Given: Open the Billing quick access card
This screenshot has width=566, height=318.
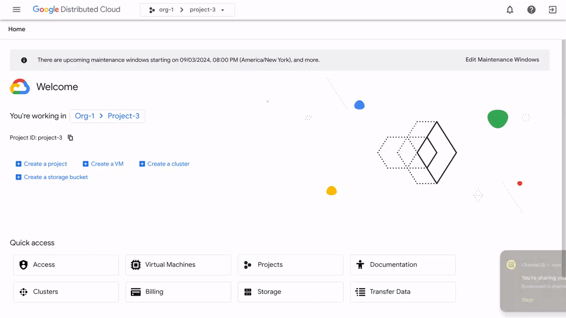Looking at the screenshot, I should (178, 292).
